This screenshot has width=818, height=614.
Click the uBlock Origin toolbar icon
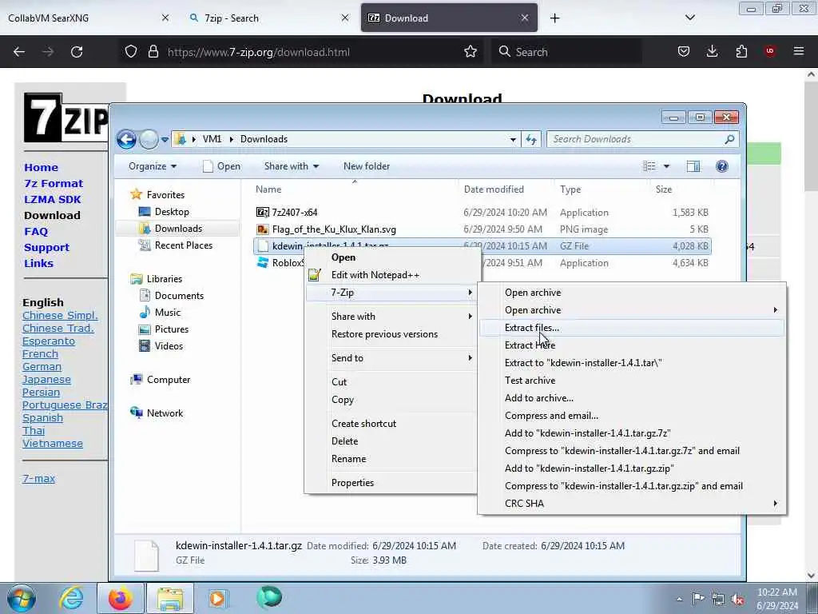[769, 52]
